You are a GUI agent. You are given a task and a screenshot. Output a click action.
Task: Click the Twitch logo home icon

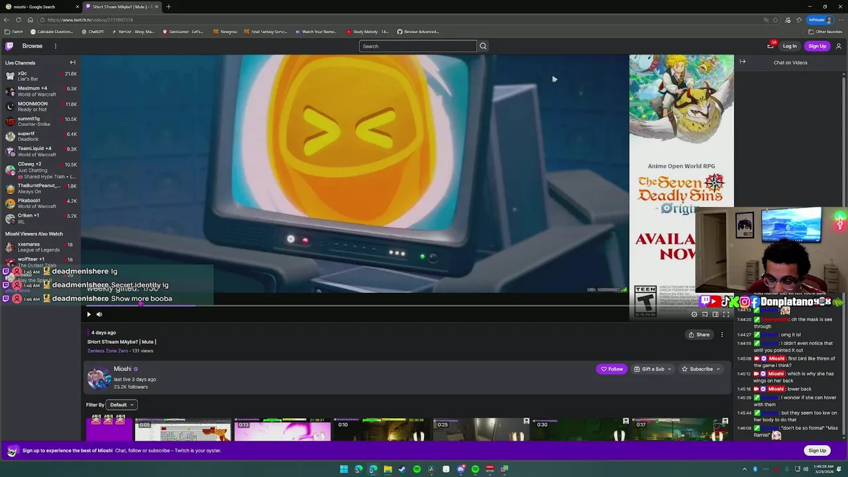click(9, 46)
